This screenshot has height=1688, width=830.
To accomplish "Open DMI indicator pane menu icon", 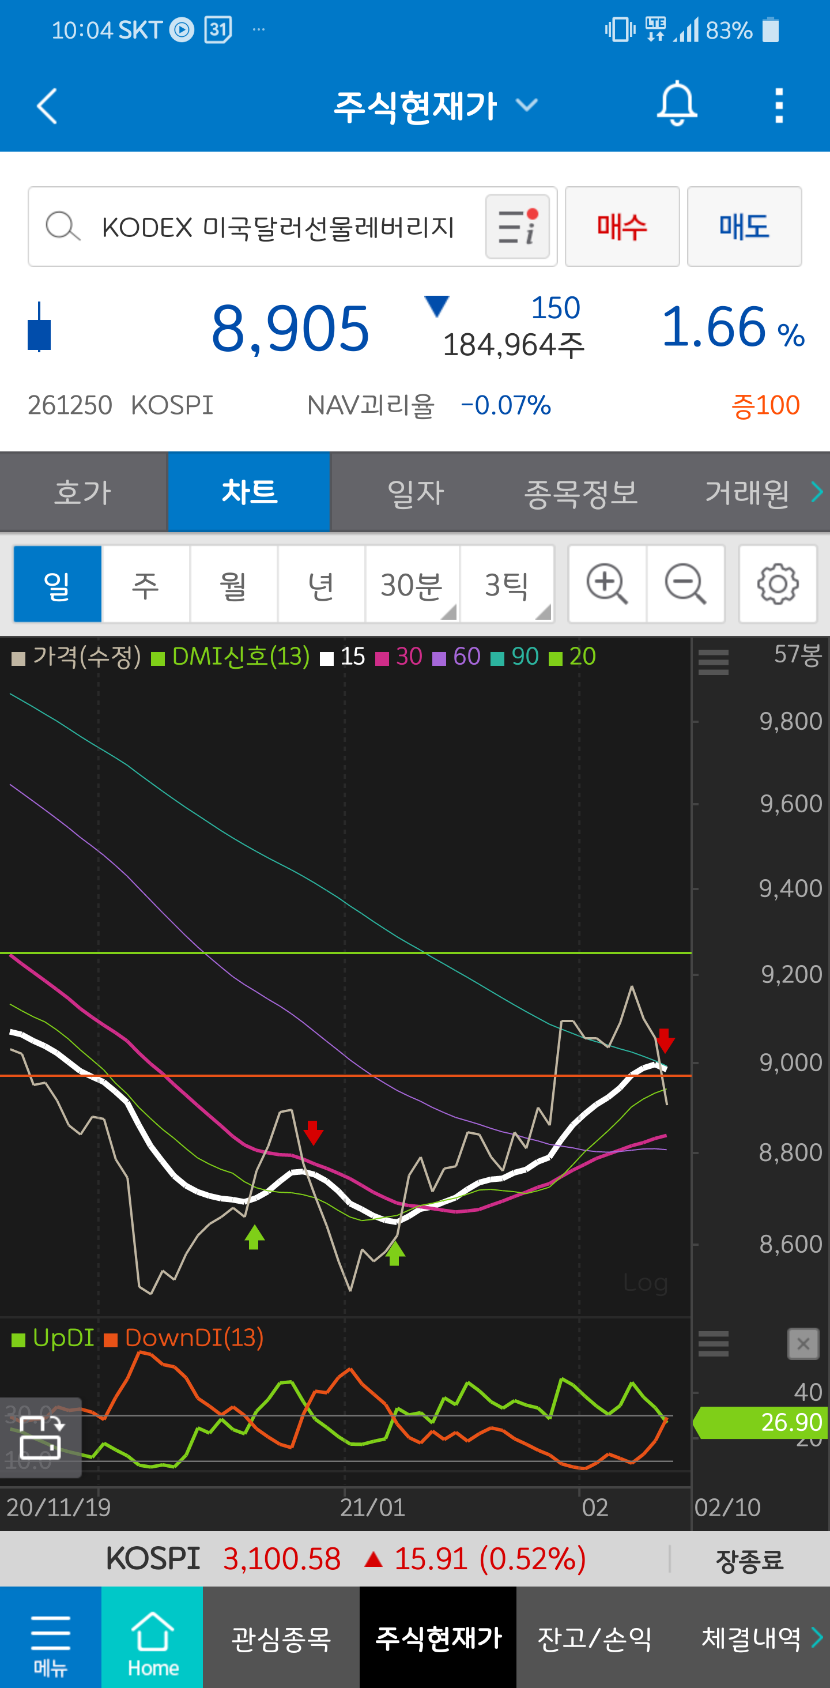I will pos(714,1343).
